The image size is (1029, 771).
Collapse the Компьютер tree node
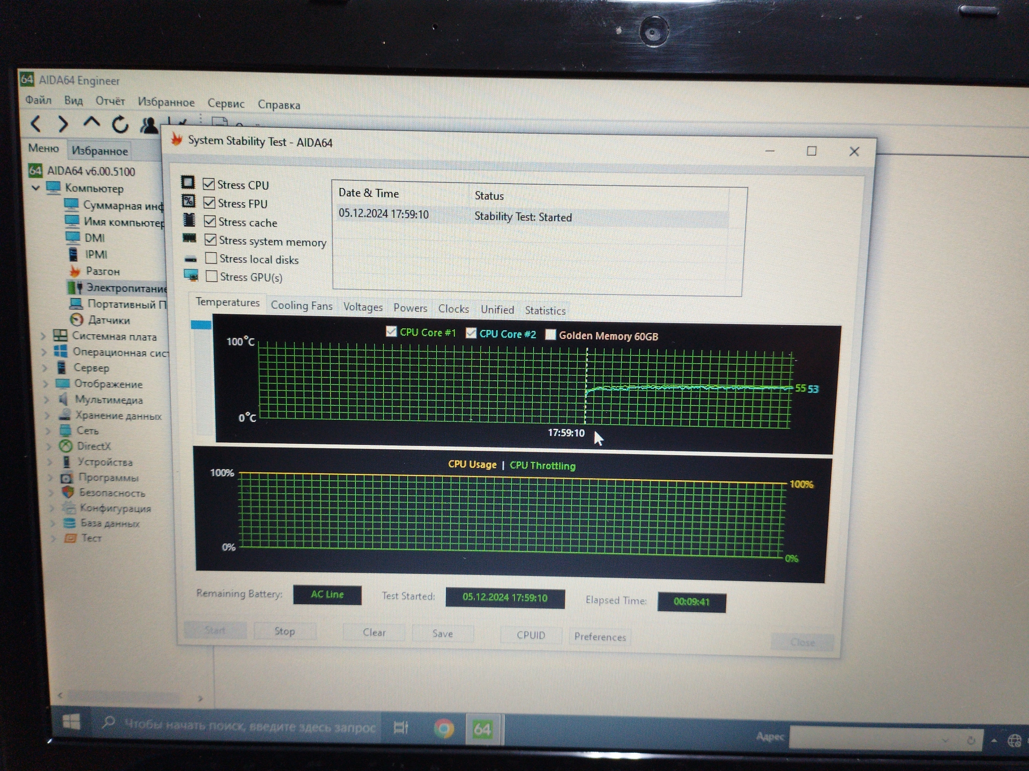coord(36,188)
